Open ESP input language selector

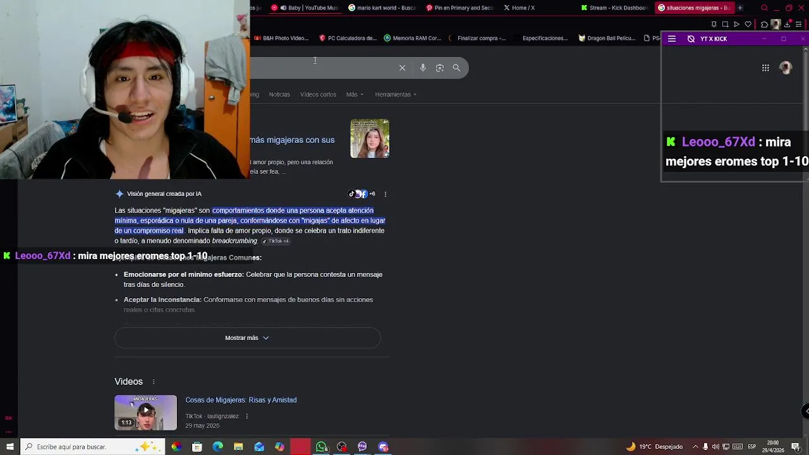tap(752, 447)
